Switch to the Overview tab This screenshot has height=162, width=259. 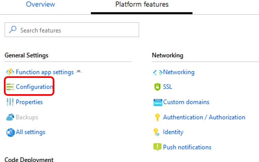pyautogui.click(x=40, y=4)
